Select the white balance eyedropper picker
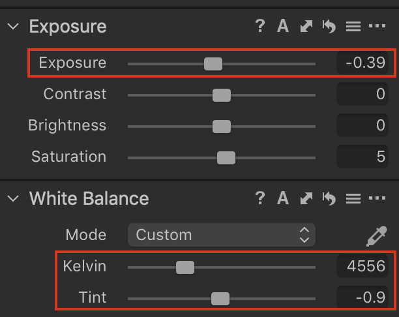This screenshot has width=399, height=317. tap(377, 236)
